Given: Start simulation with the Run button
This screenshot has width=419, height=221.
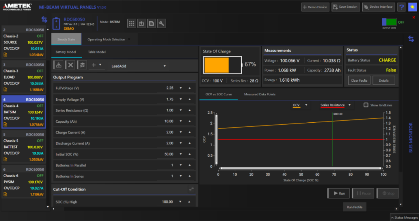Looking at the screenshot, I should [x=339, y=193].
